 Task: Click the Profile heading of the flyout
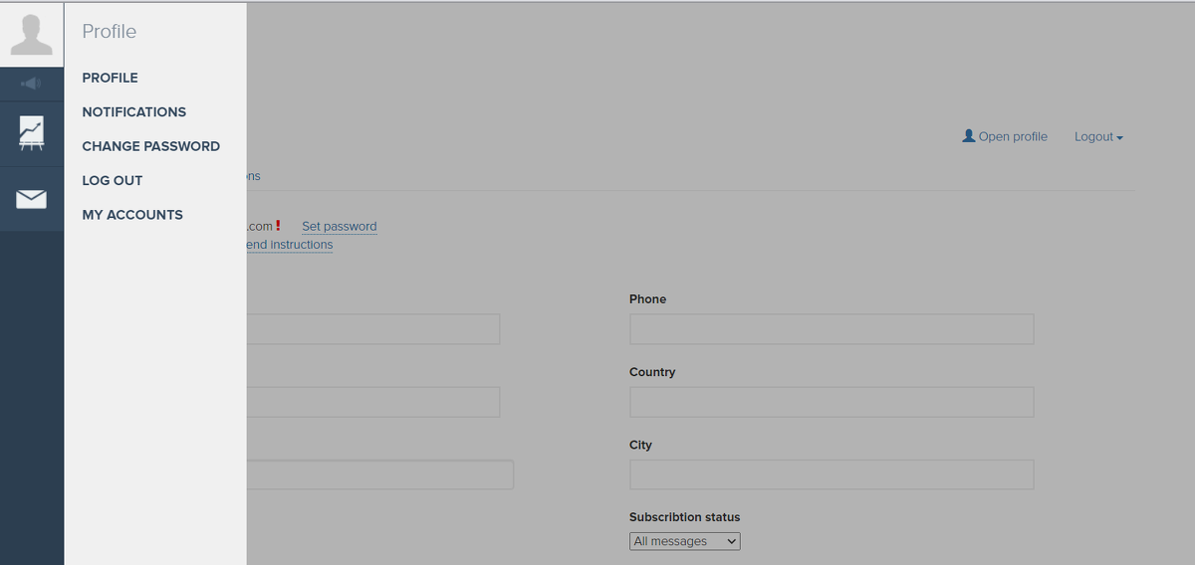tap(110, 32)
